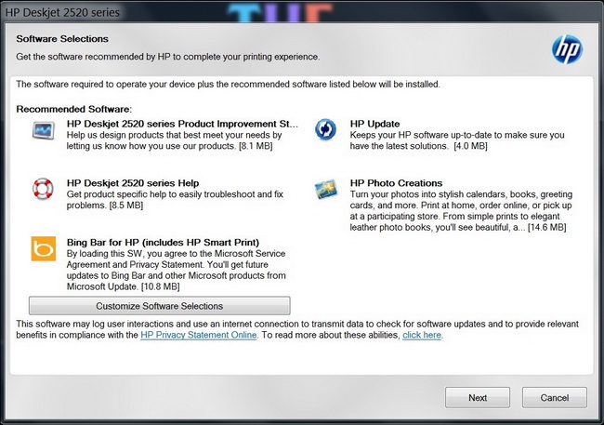Click the 'Recommended Software:' label

pyautogui.click(x=74, y=109)
